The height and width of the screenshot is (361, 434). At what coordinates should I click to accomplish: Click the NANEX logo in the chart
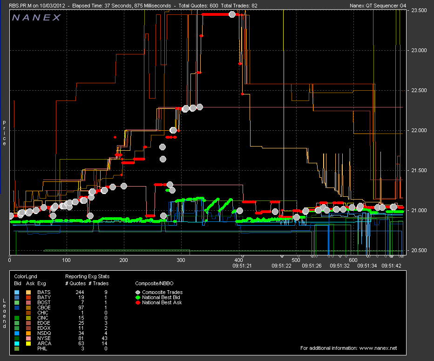(36, 18)
